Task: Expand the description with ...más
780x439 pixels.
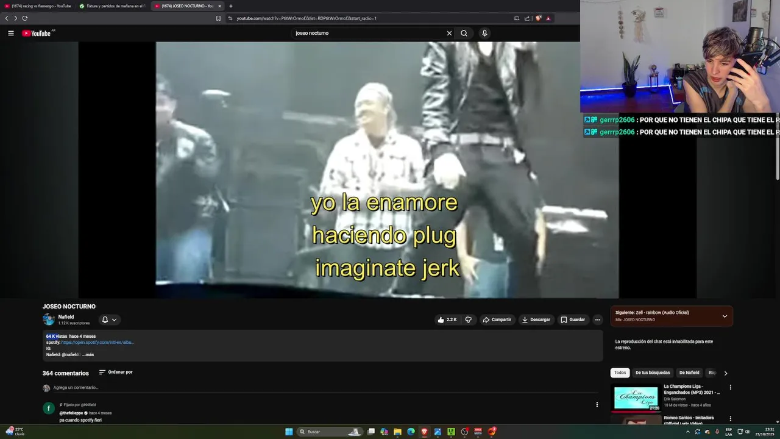Action: pos(88,354)
